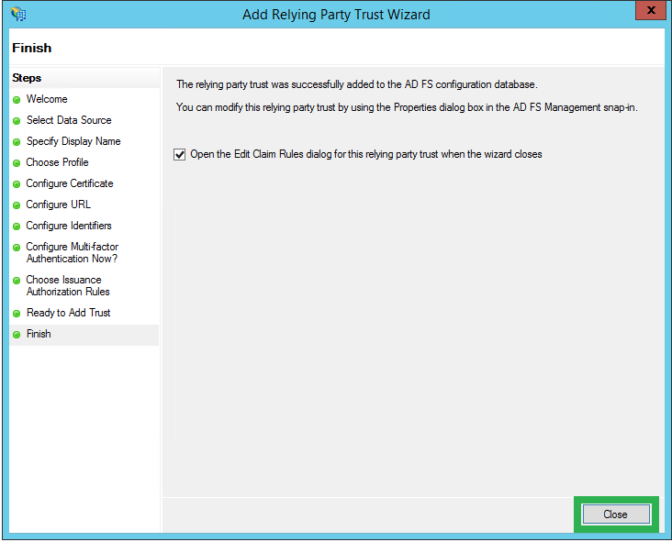This screenshot has height=542, width=672.
Task: Select Configure Multi-factor Authentication Now? step
Action: (73, 252)
